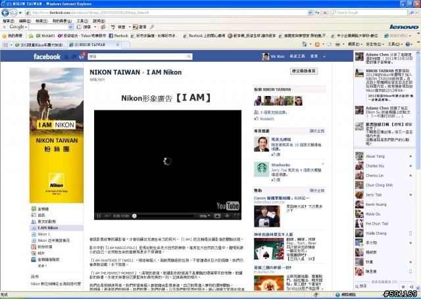Viewport: 421px width, 299px height.
Task: Click the orange RSS feeds icon
Action: point(317,44)
